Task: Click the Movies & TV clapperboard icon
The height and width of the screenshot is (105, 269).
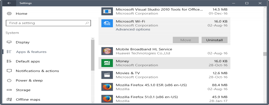Action: pyautogui.click(x=107, y=75)
